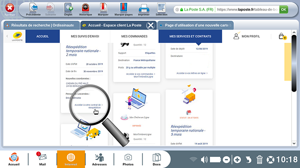
Task: Click the dark vertical scrollbar thumb
Action: (294, 63)
